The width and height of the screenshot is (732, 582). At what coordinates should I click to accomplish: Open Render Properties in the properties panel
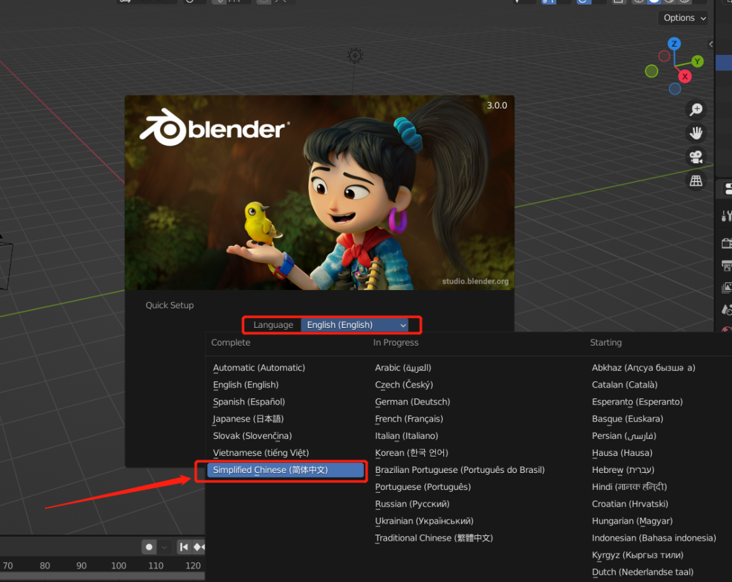pyautogui.click(x=726, y=243)
